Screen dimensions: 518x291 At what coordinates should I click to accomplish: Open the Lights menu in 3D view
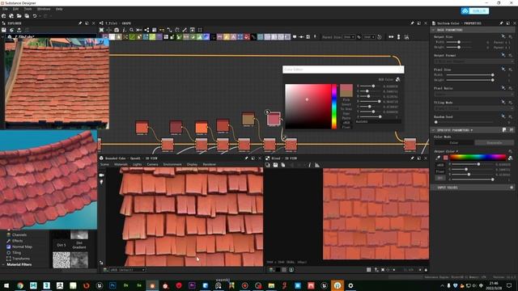(x=137, y=164)
